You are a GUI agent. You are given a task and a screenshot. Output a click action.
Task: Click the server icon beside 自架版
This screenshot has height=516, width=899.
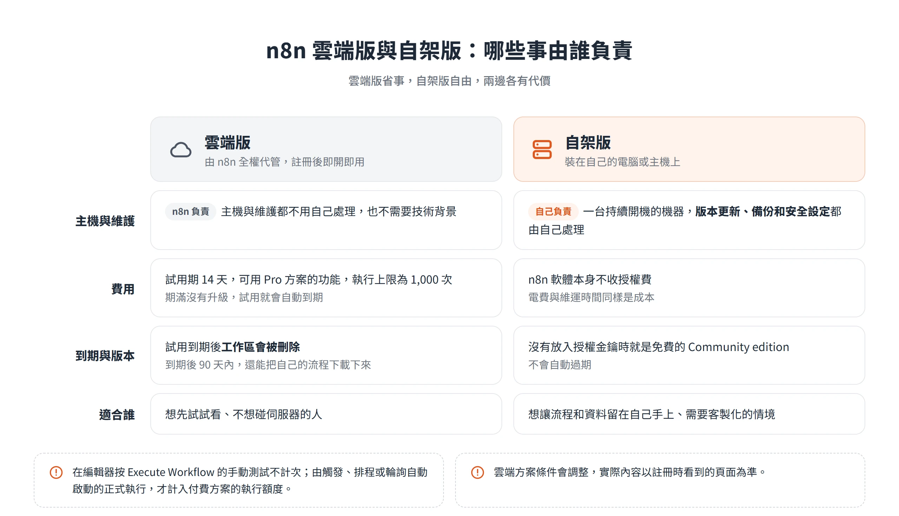[542, 150]
